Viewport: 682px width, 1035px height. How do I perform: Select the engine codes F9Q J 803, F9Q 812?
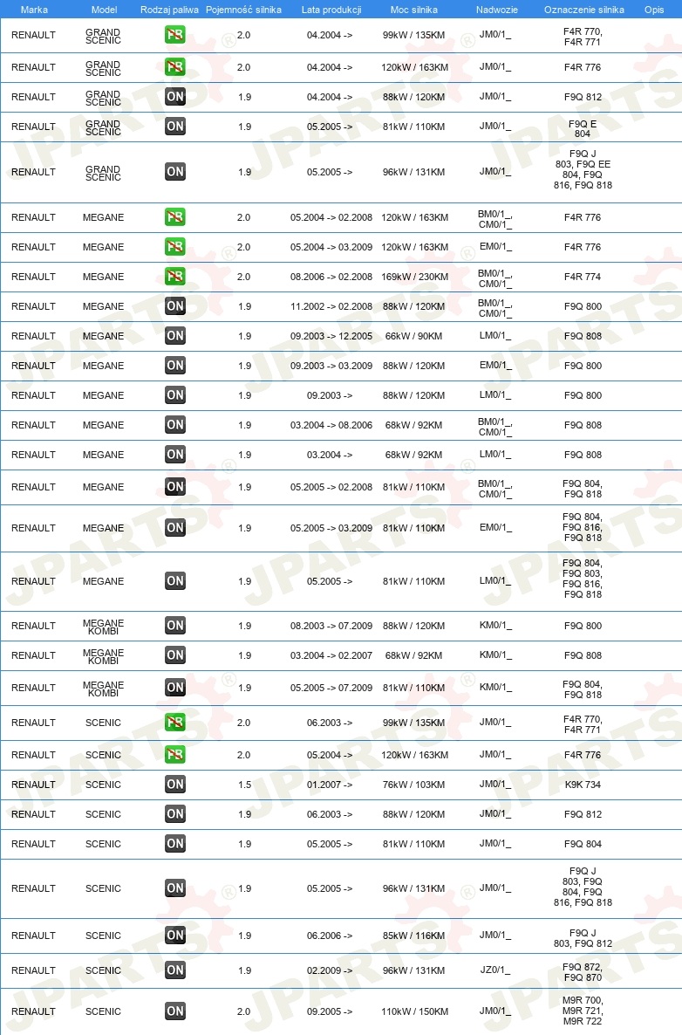pyautogui.click(x=583, y=938)
